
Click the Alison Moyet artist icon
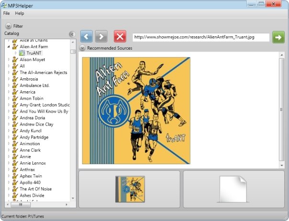pyautogui.click(x=15, y=60)
